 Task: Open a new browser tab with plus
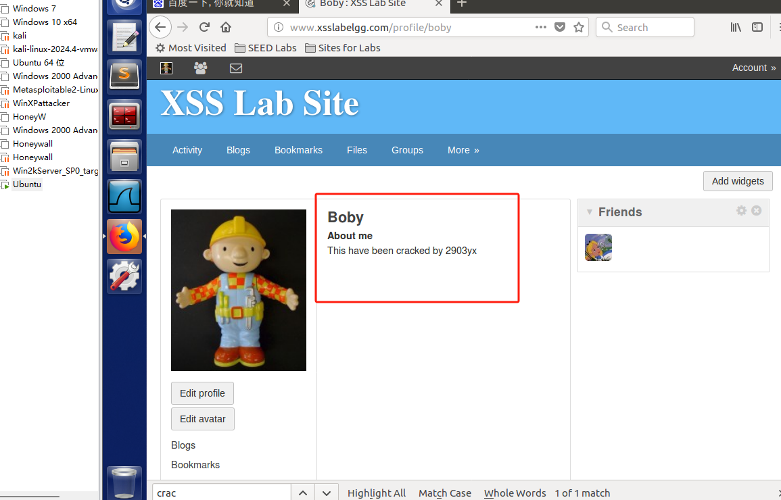pos(462,4)
